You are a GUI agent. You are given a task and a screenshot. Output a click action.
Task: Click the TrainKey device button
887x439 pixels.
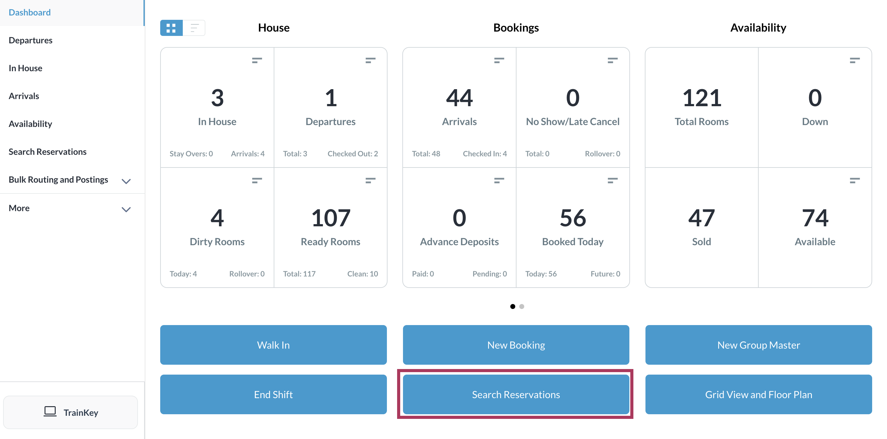(x=71, y=412)
